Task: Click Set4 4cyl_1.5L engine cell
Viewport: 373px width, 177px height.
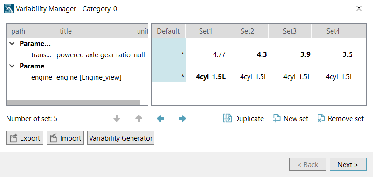Action: point(339,77)
